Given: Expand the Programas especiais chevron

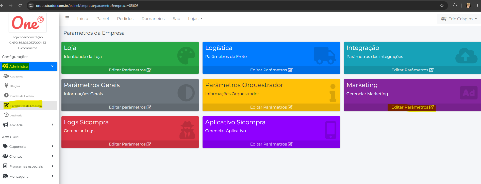Looking at the screenshot, I should 53,166.
